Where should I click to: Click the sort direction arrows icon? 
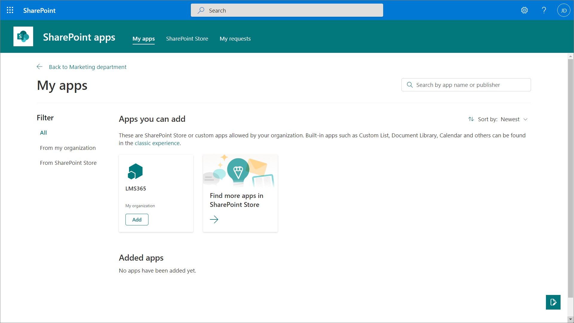click(x=471, y=119)
